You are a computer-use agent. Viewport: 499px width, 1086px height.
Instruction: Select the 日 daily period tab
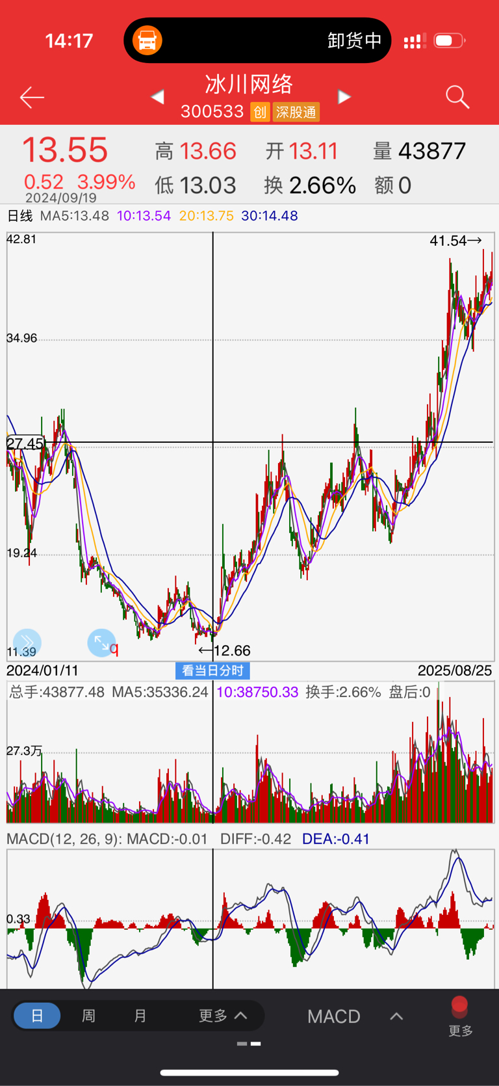click(37, 1016)
